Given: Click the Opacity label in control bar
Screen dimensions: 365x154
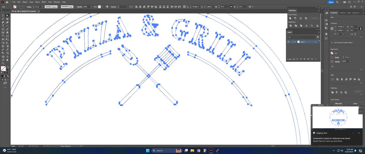Looking at the screenshot, I should click(79, 7).
